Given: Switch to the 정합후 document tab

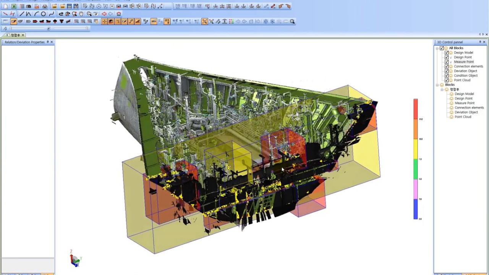Looking at the screenshot, I should (15, 35).
